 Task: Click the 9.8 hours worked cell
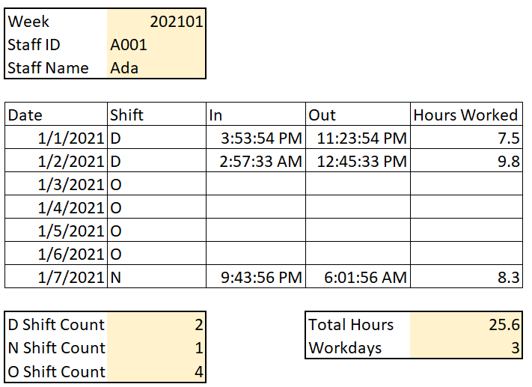465,162
